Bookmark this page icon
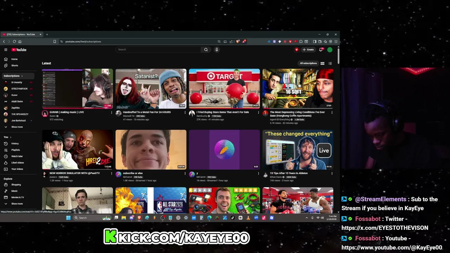This screenshot has width=450, height=253. pyautogui.click(x=54, y=41)
